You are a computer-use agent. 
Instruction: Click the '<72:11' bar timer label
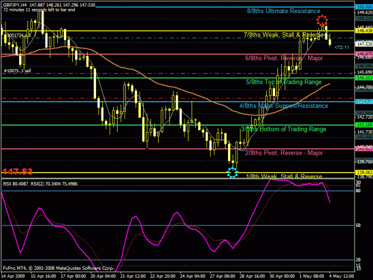[342, 47]
